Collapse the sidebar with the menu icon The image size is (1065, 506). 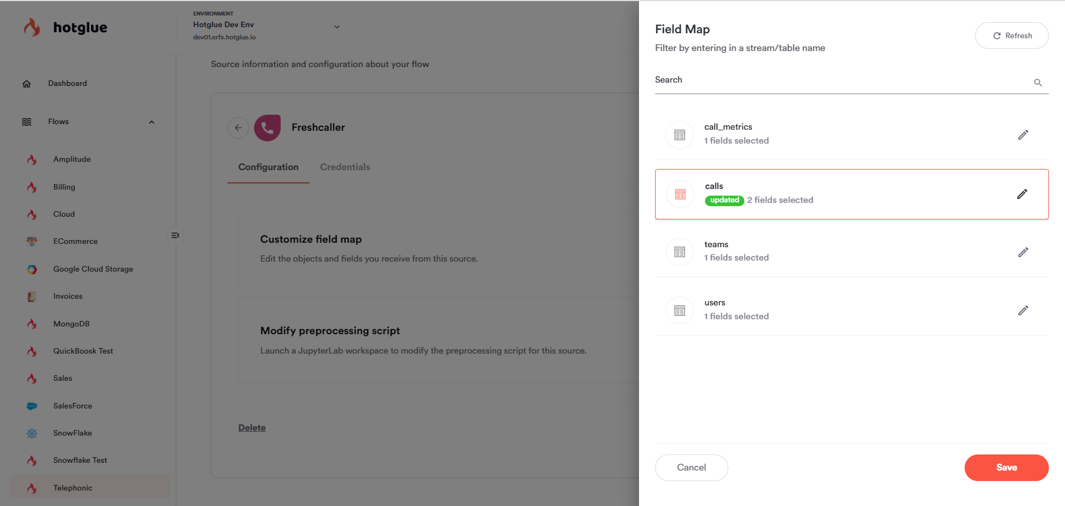coord(175,236)
